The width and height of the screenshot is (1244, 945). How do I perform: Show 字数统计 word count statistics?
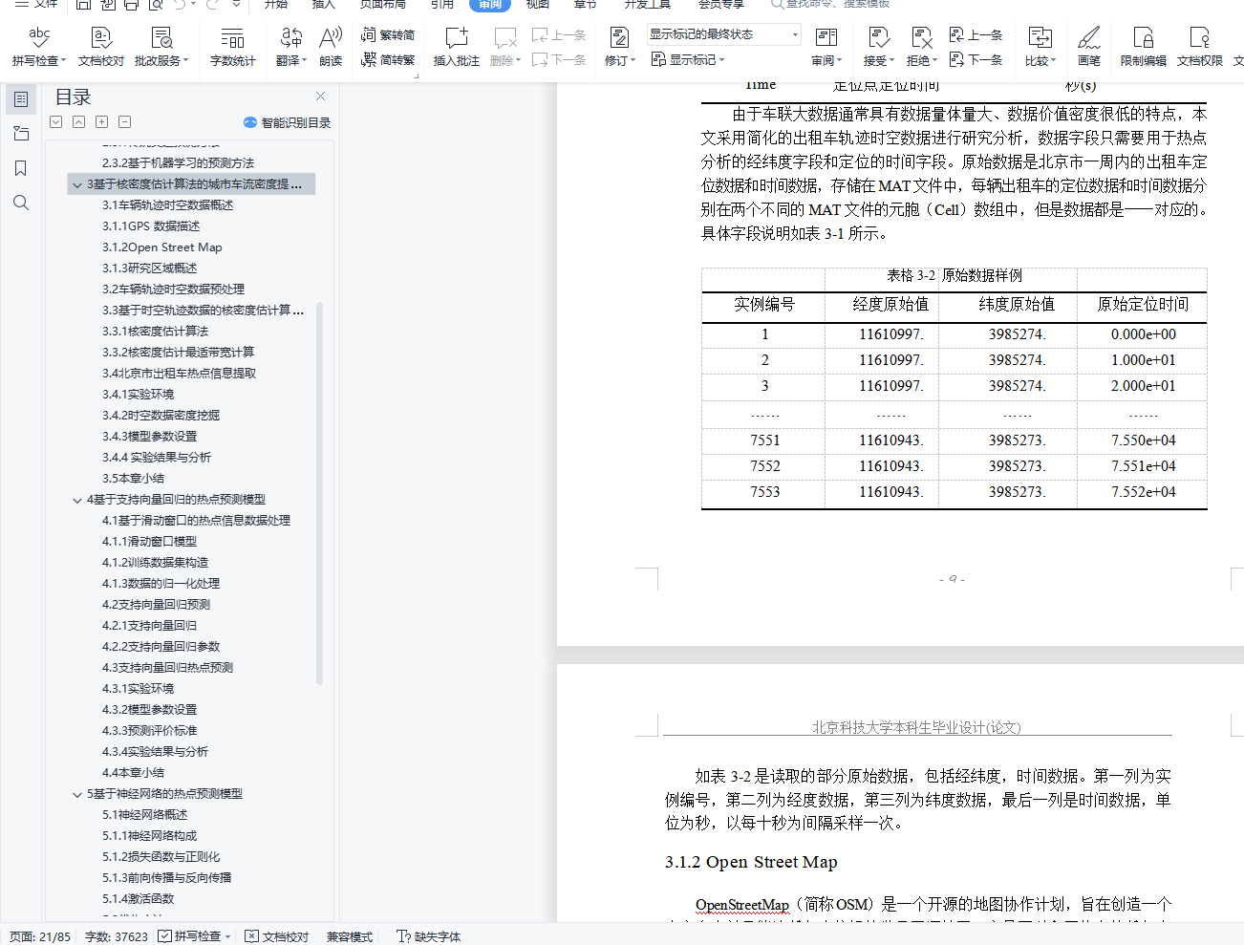[232, 46]
